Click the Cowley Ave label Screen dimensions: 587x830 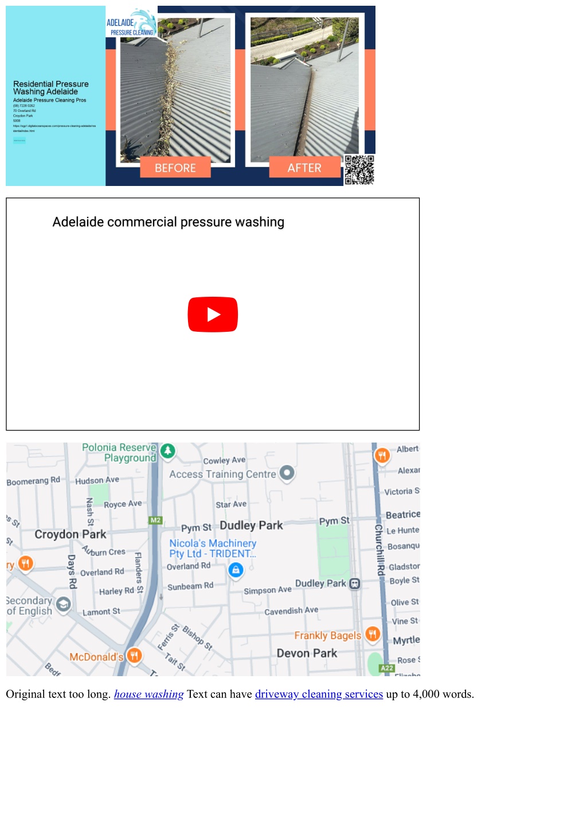click(224, 460)
